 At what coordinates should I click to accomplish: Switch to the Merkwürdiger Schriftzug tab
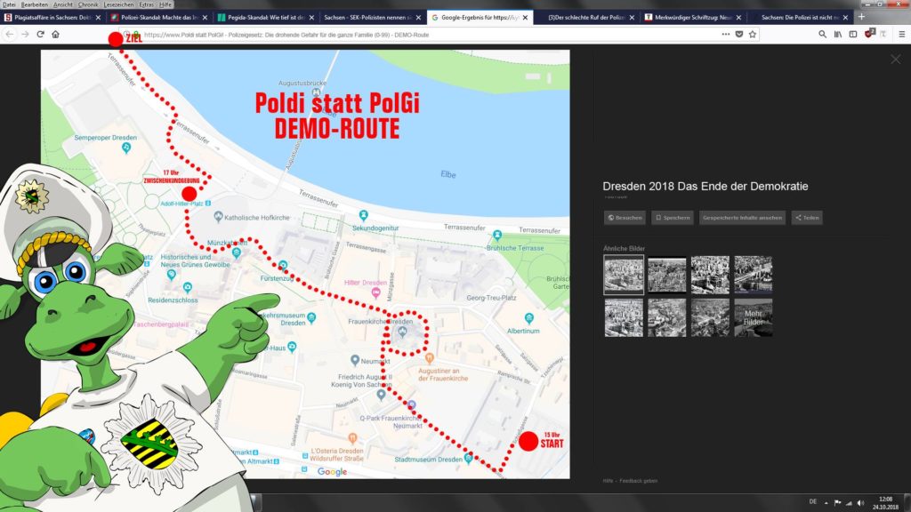694,18
